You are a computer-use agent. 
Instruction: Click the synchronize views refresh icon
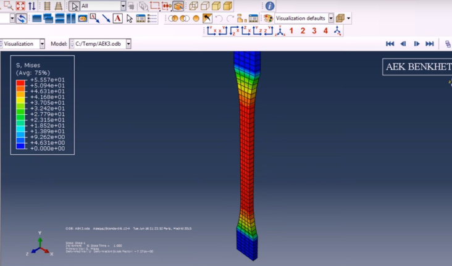(x=22, y=19)
